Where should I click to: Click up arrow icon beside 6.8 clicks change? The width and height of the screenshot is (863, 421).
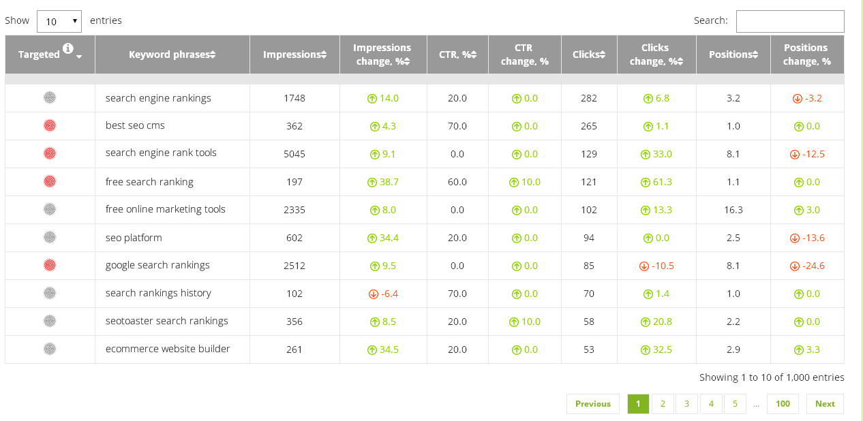pos(648,99)
